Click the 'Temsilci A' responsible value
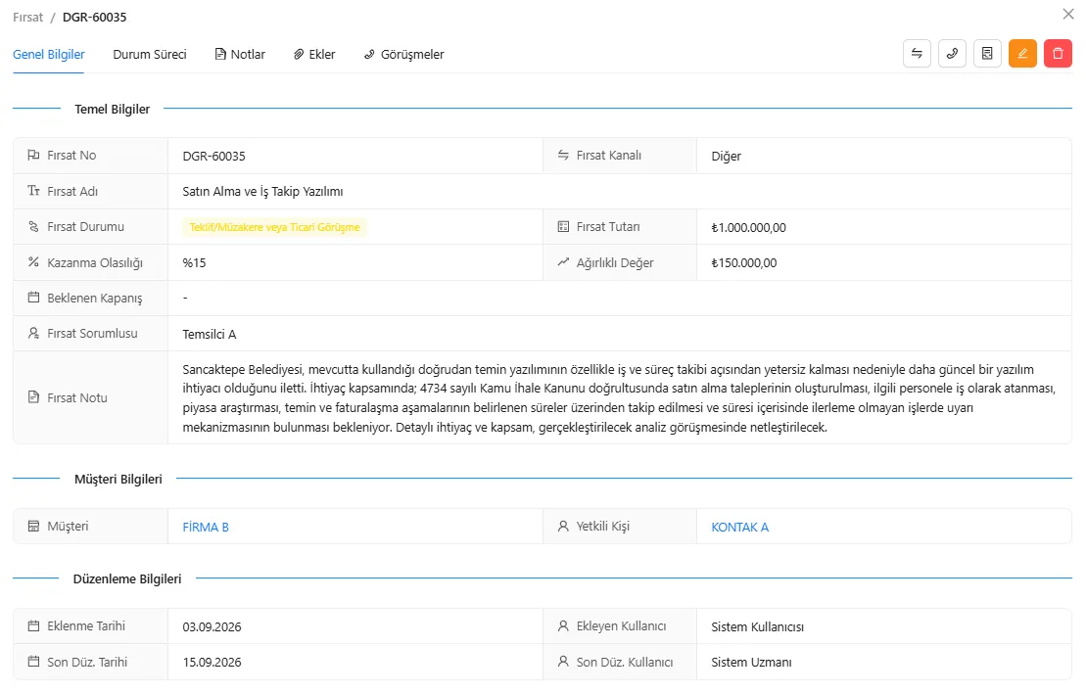The width and height of the screenshot is (1086, 693). point(210,335)
